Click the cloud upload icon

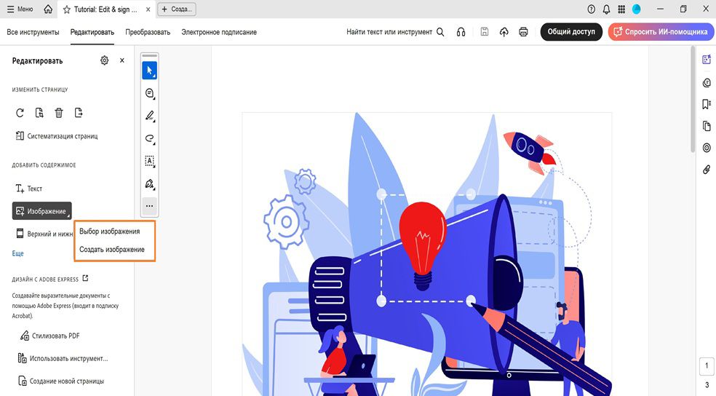click(x=504, y=32)
